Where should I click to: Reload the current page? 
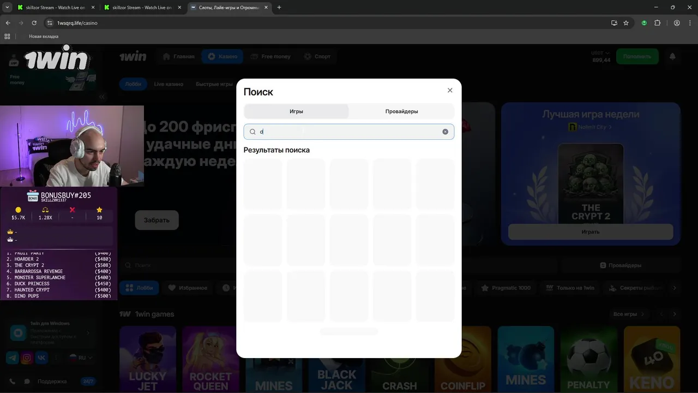(x=34, y=23)
